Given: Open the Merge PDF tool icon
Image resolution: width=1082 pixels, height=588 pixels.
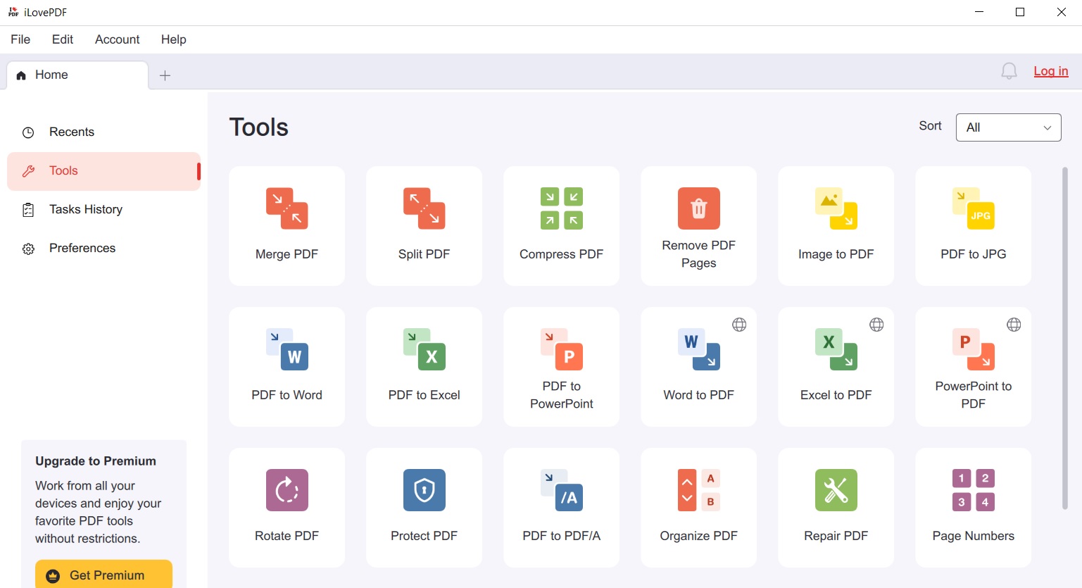Looking at the screenshot, I should tap(287, 208).
